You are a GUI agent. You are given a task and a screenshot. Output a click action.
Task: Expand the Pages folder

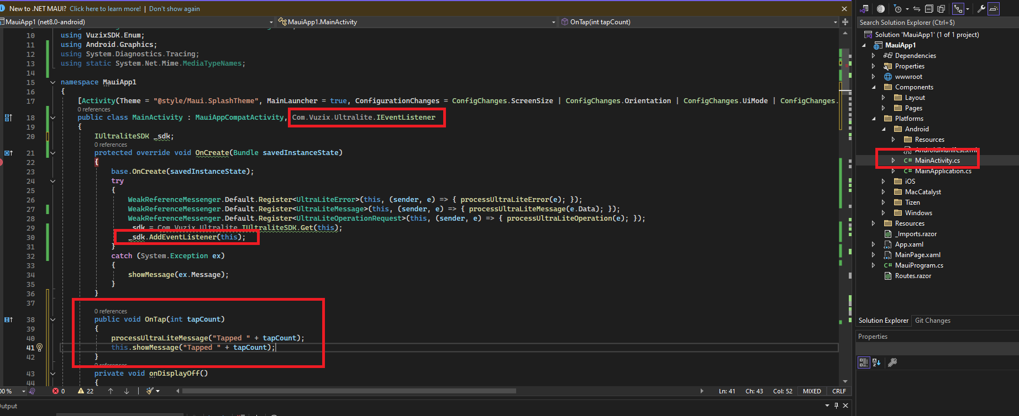click(884, 108)
